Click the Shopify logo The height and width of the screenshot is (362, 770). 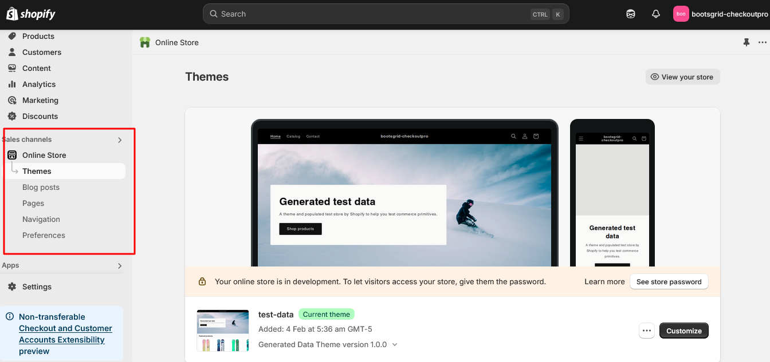pyautogui.click(x=31, y=14)
